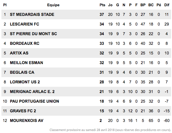The height and width of the screenshot is (133, 172).
Task: Select ST PIERRE DU MONT SC row
Action: pyautogui.click(x=86, y=34)
